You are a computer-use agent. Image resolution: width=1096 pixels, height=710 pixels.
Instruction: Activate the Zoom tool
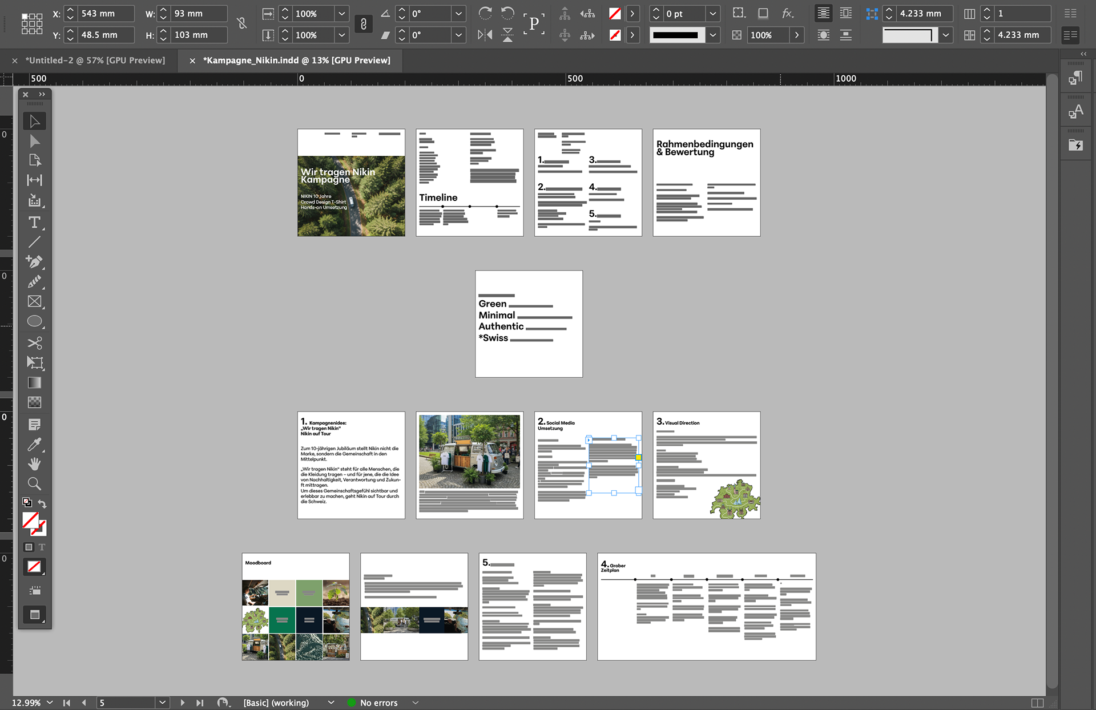click(34, 484)
